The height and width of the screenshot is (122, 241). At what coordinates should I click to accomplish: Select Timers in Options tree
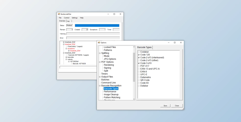tap(104, 74)
